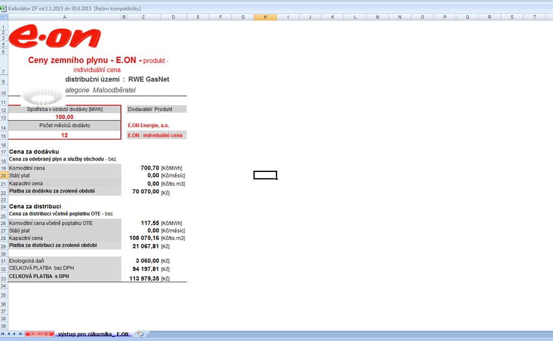This screenshot has height=341, width=553.
Task: Click the Select All corner of the grid
Action: click(4, 17)
